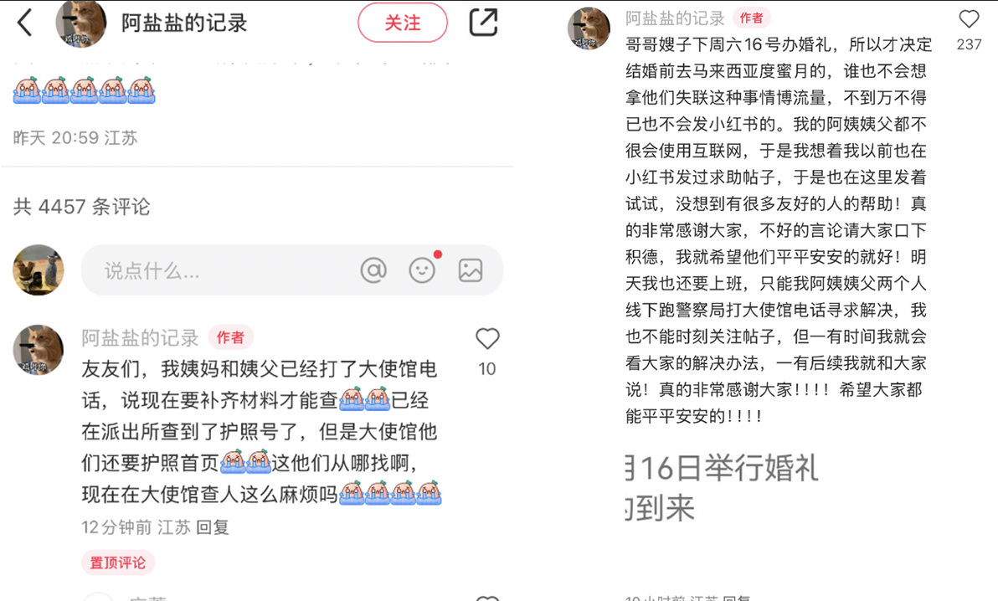This screenshot has height=601, width=998.
Task: Like the pinned comment with 10 likes
Action: pos(487,339)
